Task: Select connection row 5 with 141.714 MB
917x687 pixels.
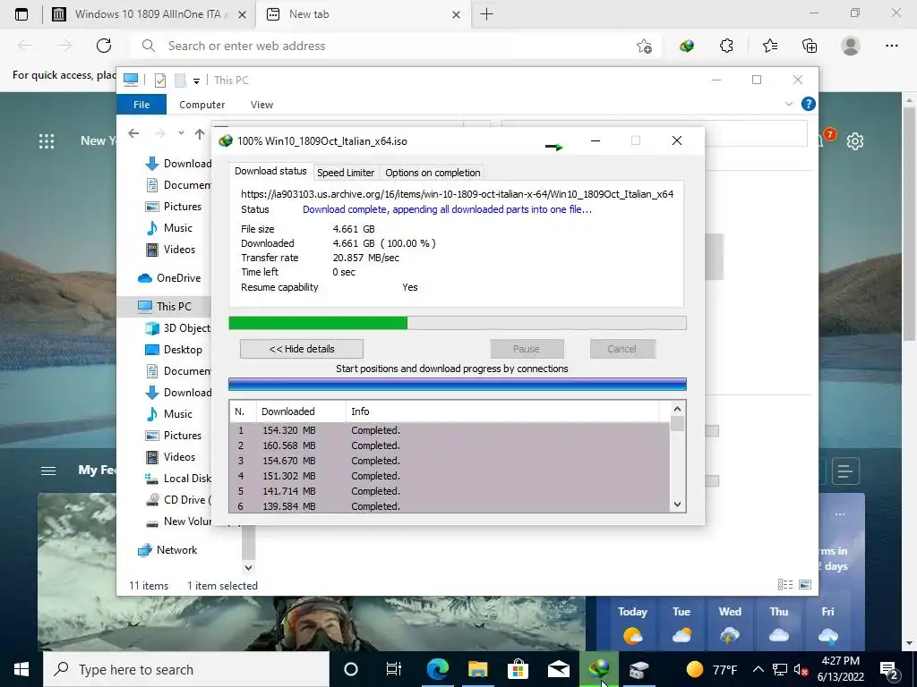Action: point(450,491)
